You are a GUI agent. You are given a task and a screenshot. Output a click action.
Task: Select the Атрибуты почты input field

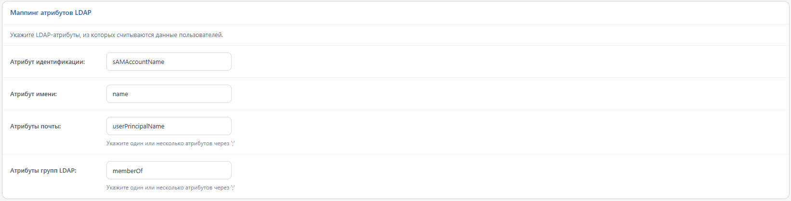pos(169,126)
